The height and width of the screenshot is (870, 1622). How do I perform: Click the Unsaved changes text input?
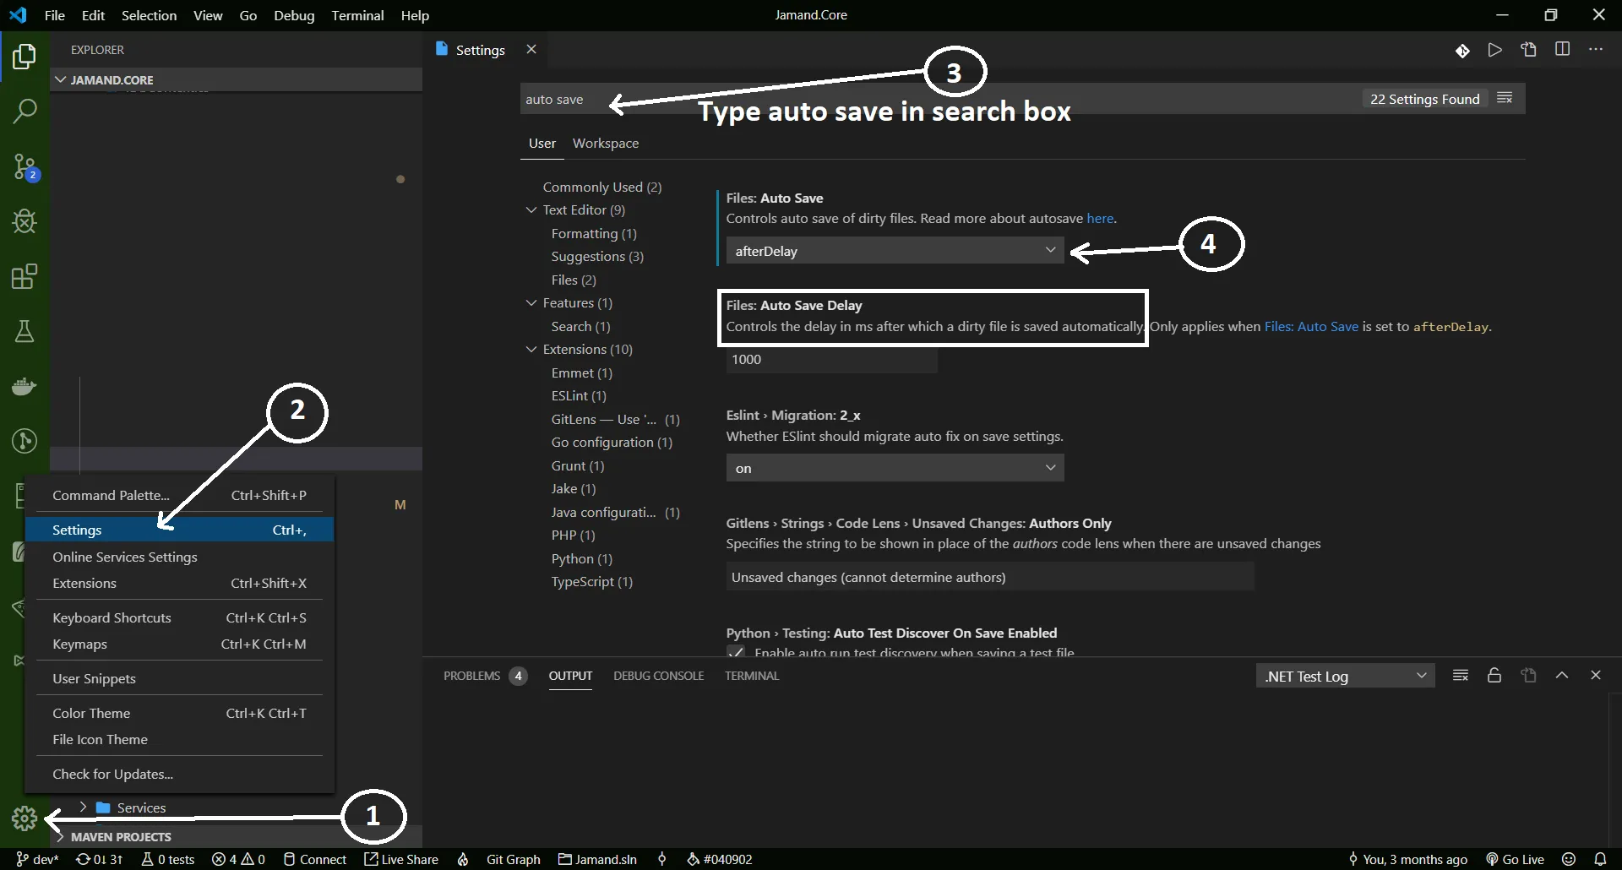(x=989, y=577)
